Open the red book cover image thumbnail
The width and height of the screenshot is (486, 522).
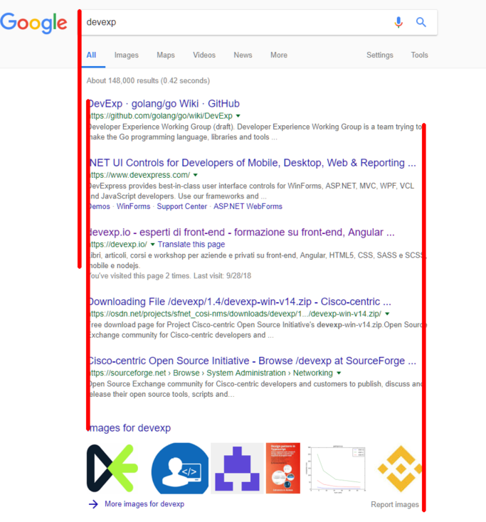pos(282,468)
